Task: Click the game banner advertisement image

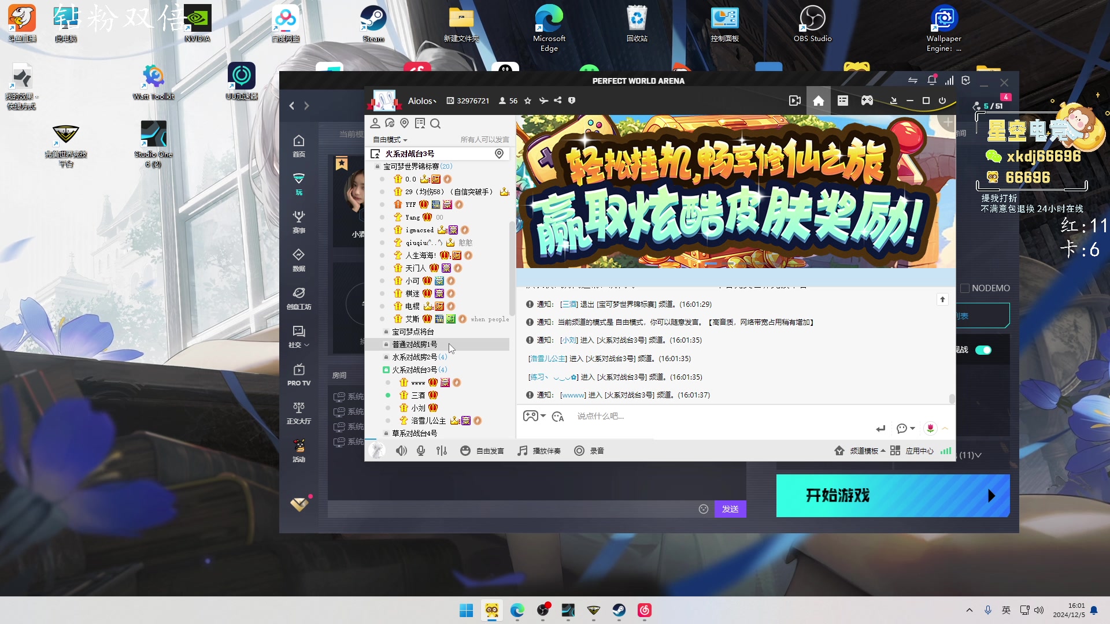Action: coord(735,191)
